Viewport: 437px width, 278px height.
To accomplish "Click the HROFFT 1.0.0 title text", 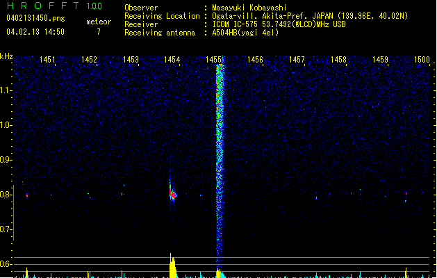I will click(x=55, y=6).
